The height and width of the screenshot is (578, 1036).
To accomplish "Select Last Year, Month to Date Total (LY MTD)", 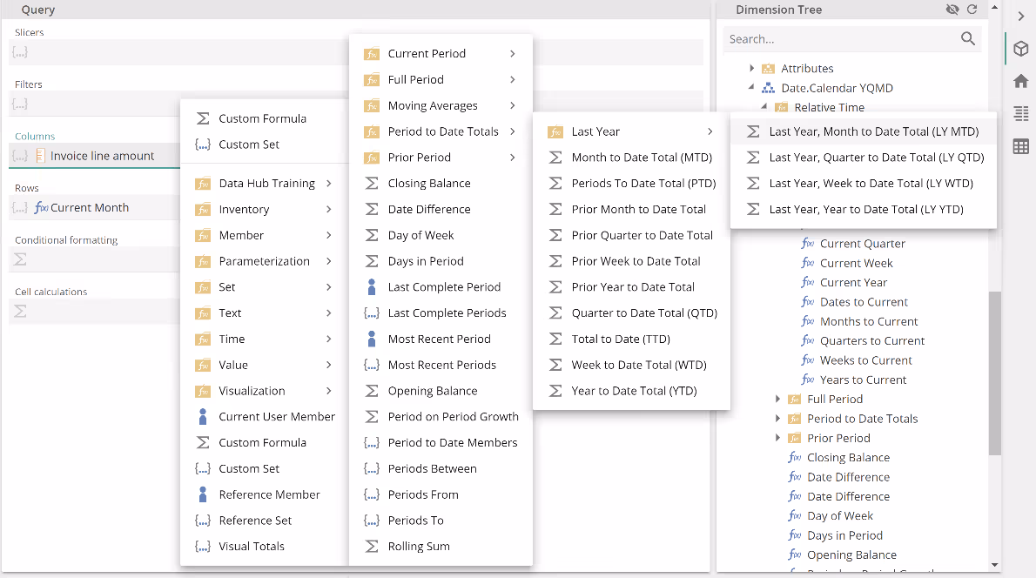I will (x=873, y=131).
